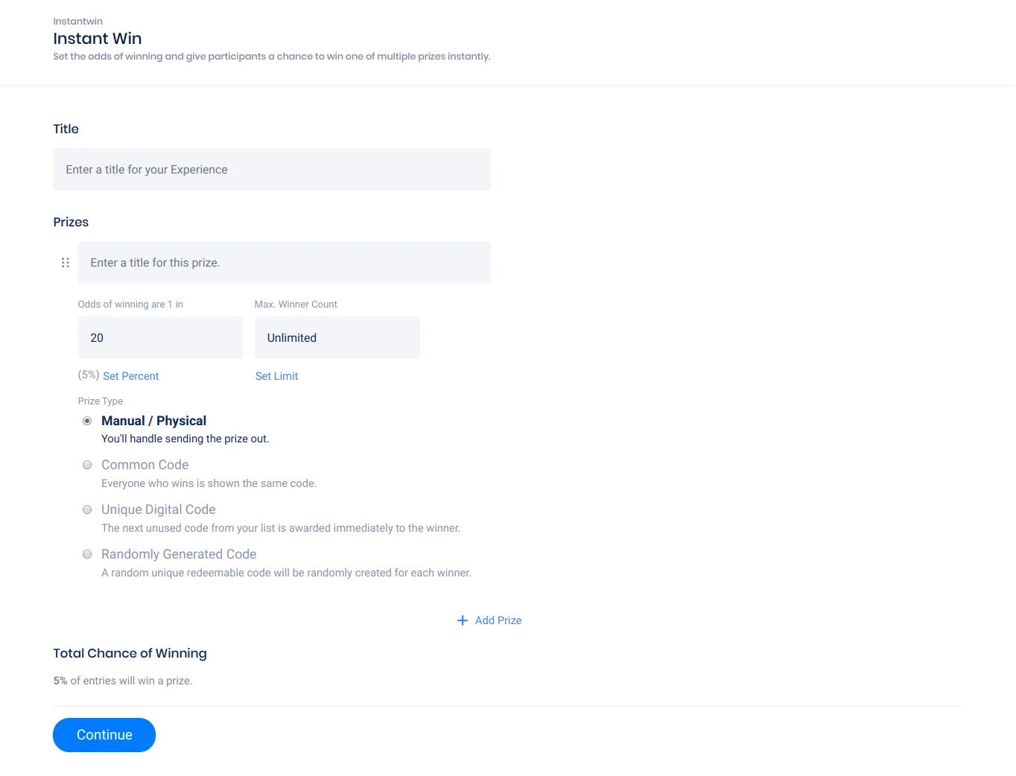Open the Set Limit link
Screen dimensions: 1016x776
[x=276, y=376]
